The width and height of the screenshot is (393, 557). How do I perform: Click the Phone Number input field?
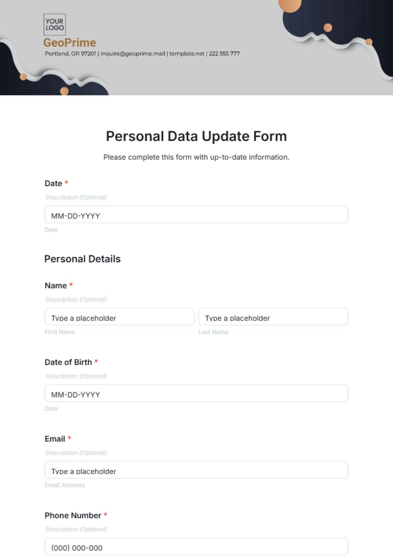tap(196, 547)
